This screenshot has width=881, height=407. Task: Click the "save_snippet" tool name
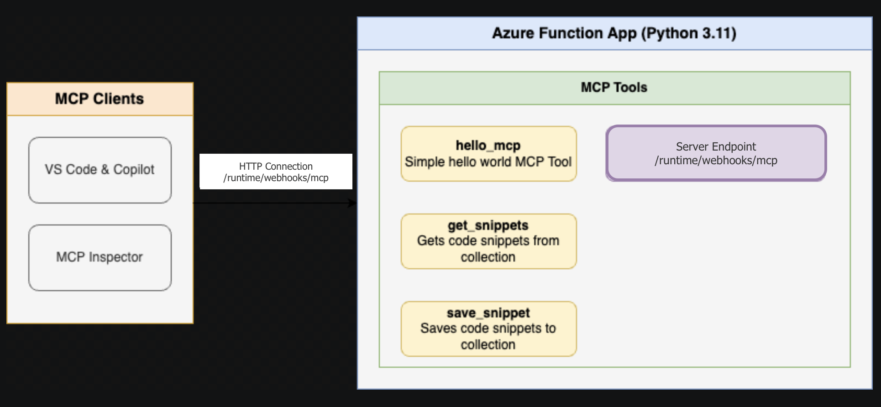(x=488, y=313)
